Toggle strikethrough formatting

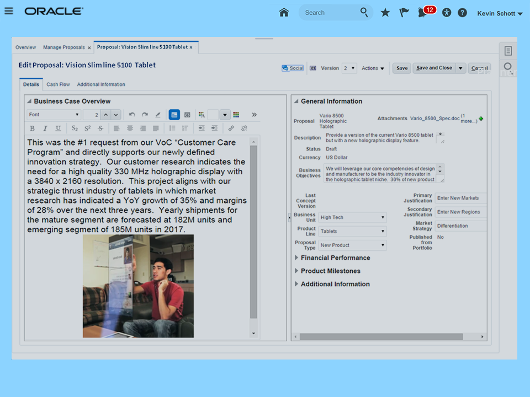[100, 128]
